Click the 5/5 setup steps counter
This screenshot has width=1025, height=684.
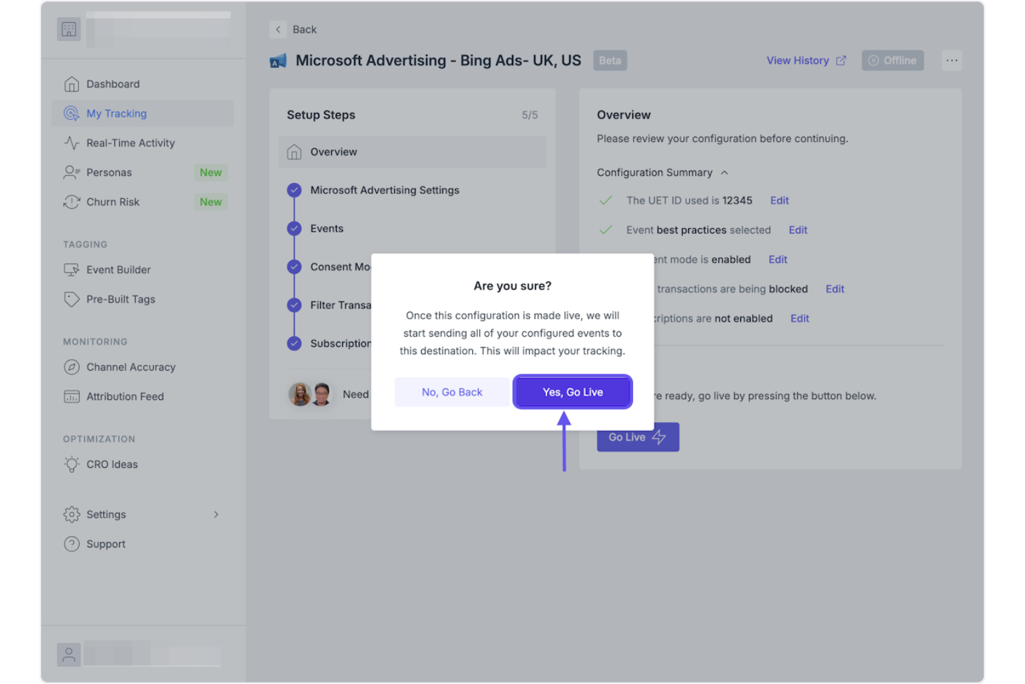(x=530, y=115)
